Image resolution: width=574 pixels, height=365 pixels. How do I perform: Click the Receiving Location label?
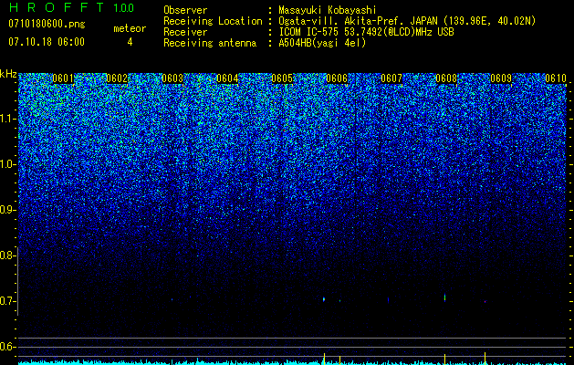(x=213, y=21)
